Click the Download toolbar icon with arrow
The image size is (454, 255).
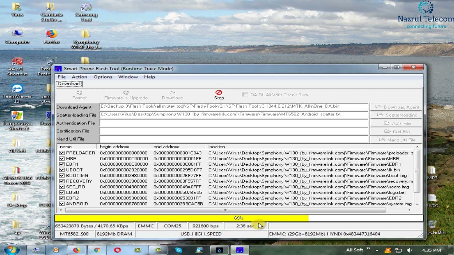[x=172, y=92]
